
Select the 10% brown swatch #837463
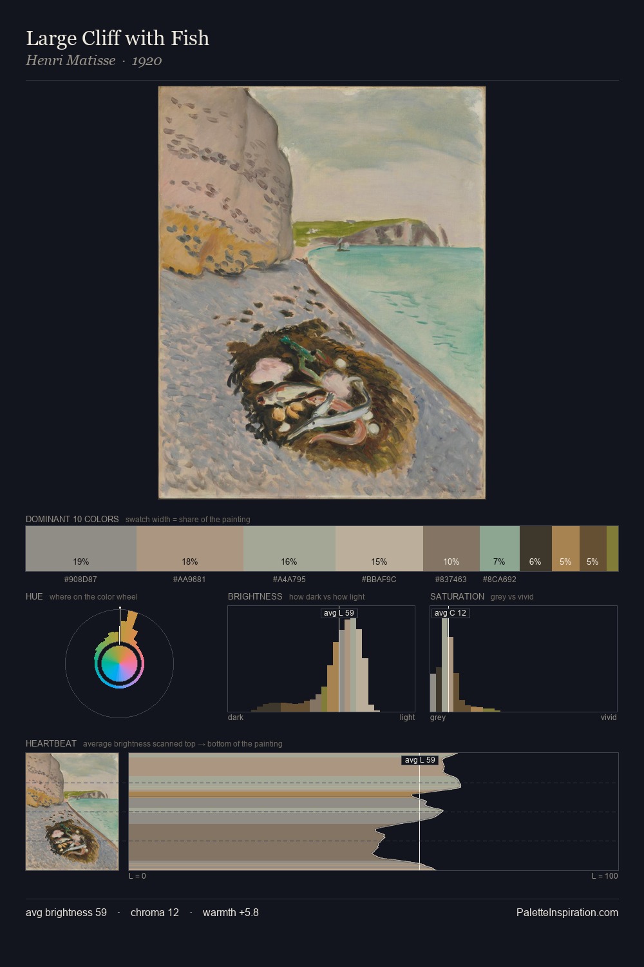pos(451,549)
